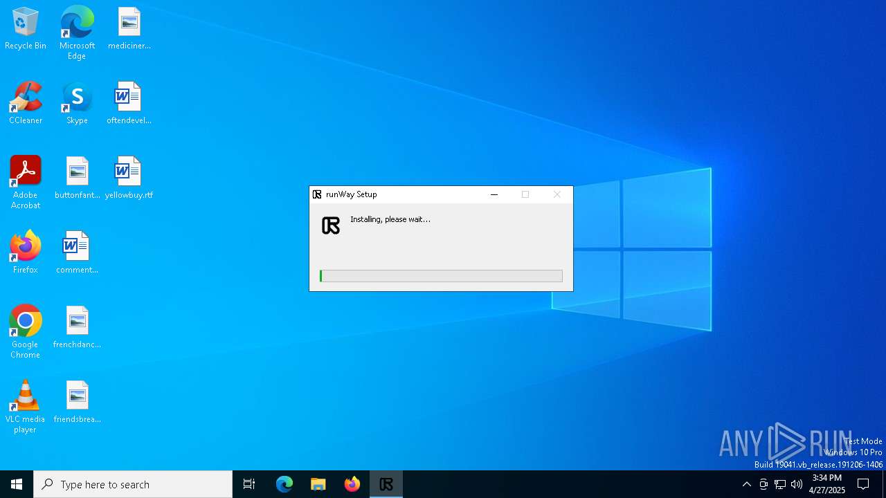This screenshot has width=886, height=498.
Task: Select the Skype desktop shortcut
Action: [77, 103]
